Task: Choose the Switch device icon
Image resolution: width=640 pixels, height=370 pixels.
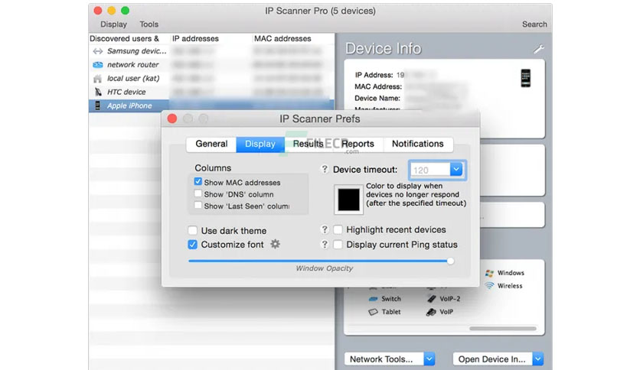Action: [x=373, y=299]
